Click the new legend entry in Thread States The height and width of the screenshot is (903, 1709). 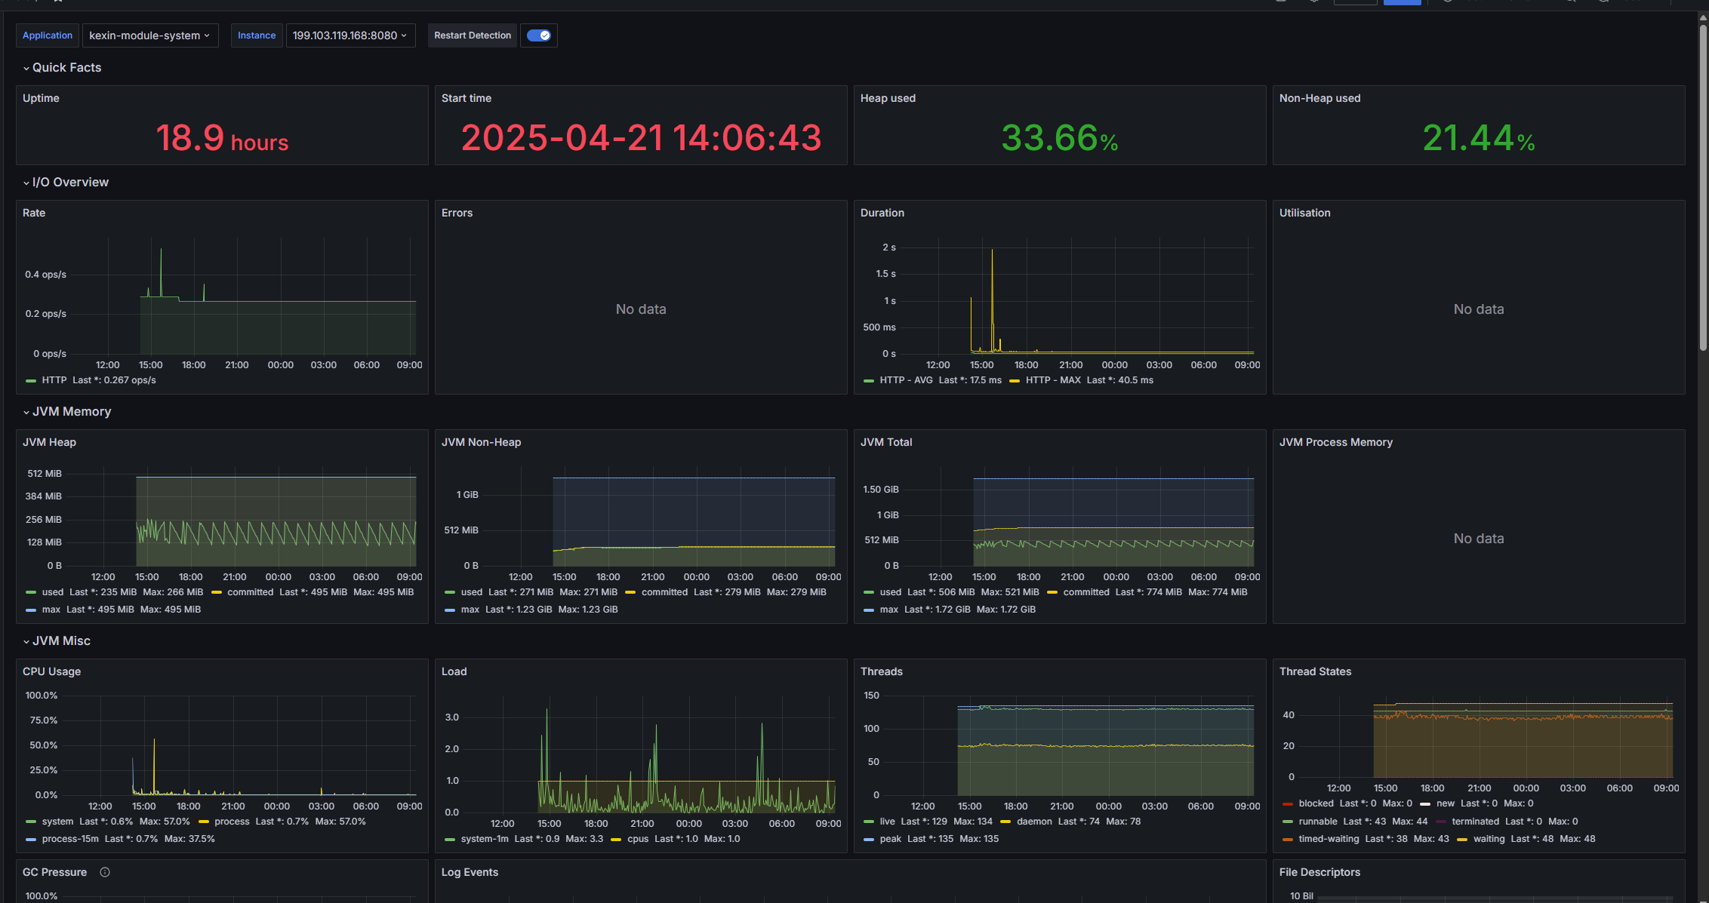1446,803
